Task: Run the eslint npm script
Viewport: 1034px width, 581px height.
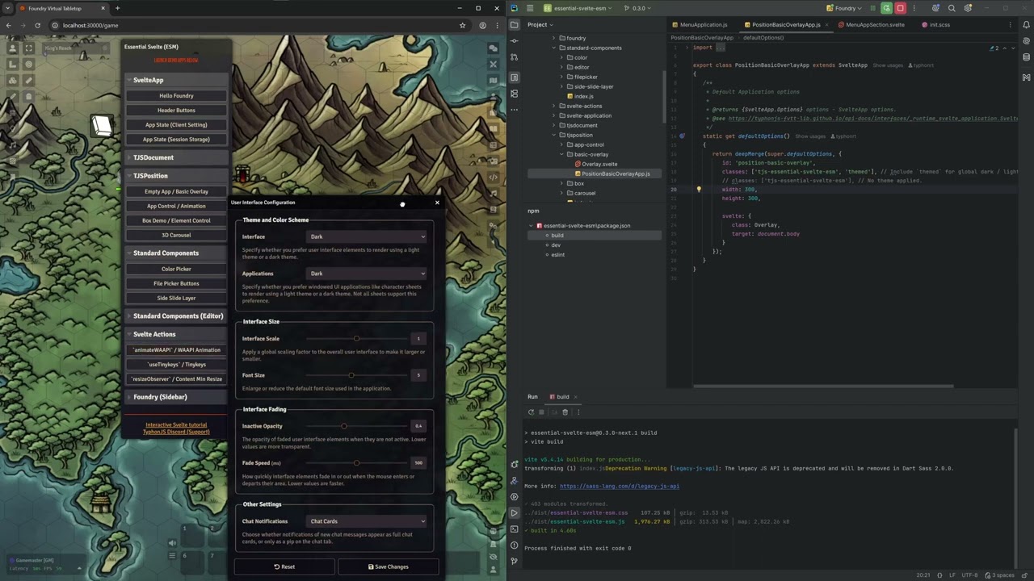Action: pos(557,254)
